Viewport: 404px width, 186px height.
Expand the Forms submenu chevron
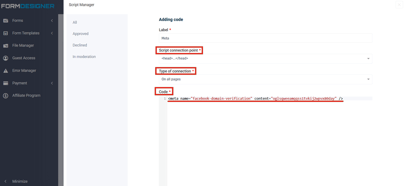click(x=52, y=21)
